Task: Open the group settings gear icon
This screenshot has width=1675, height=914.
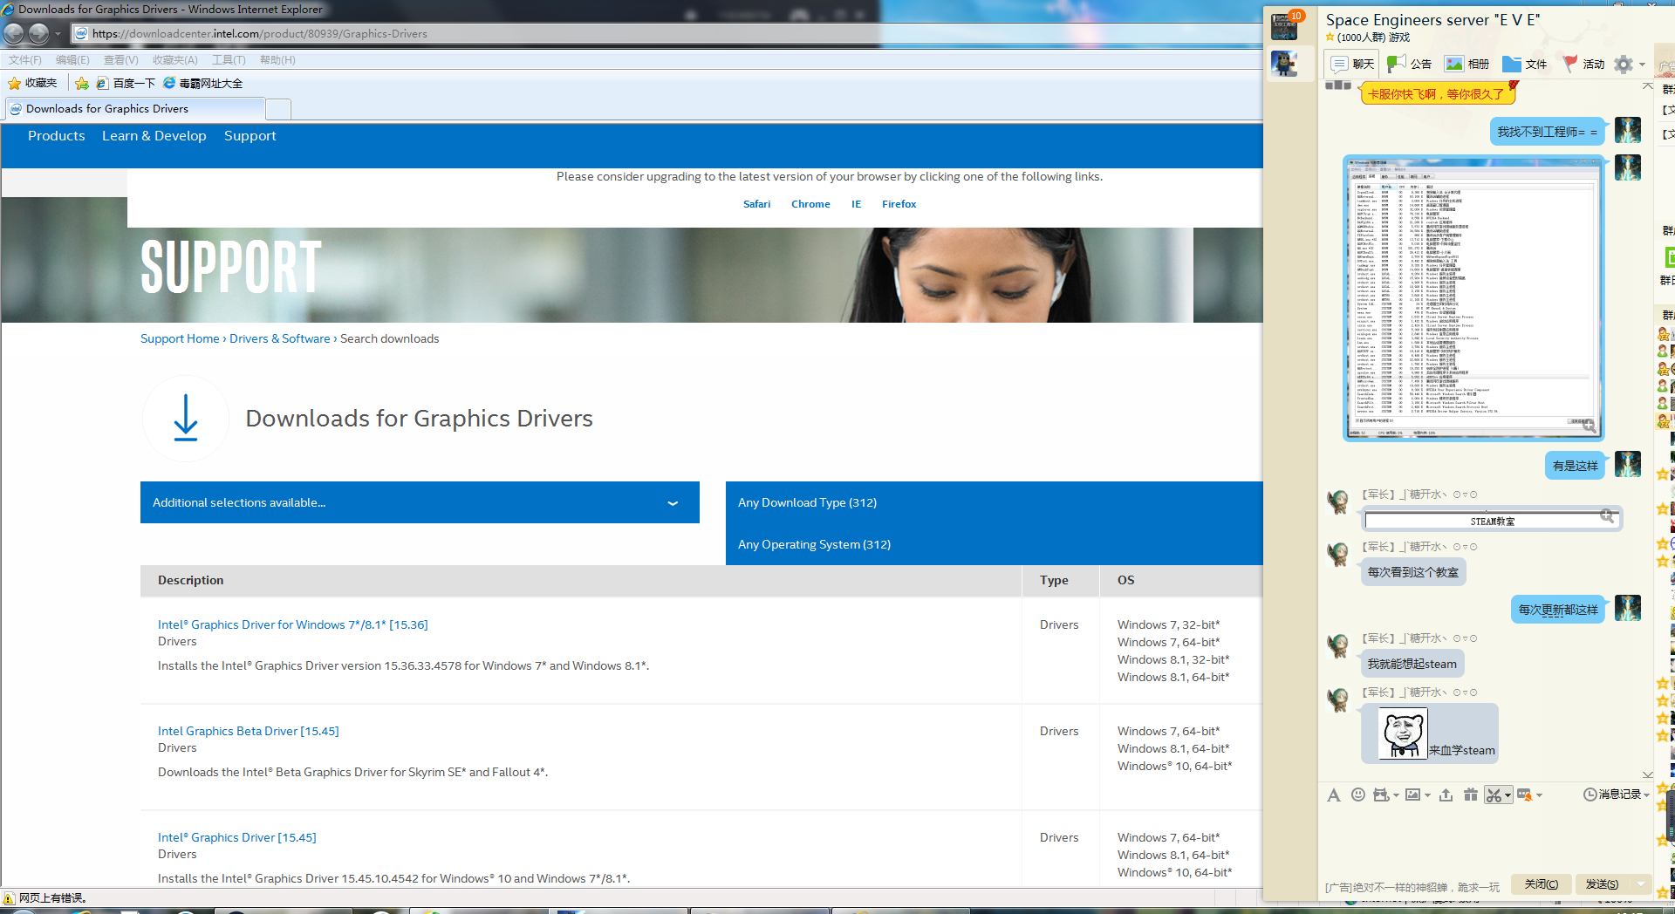Action: coord(1624,64)
